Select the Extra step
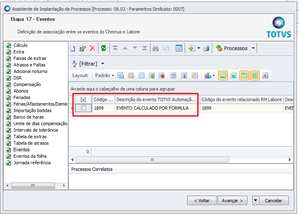 tap(19, 52)
